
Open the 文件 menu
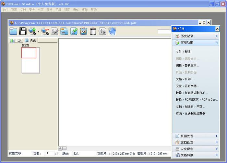click(6, 10)
